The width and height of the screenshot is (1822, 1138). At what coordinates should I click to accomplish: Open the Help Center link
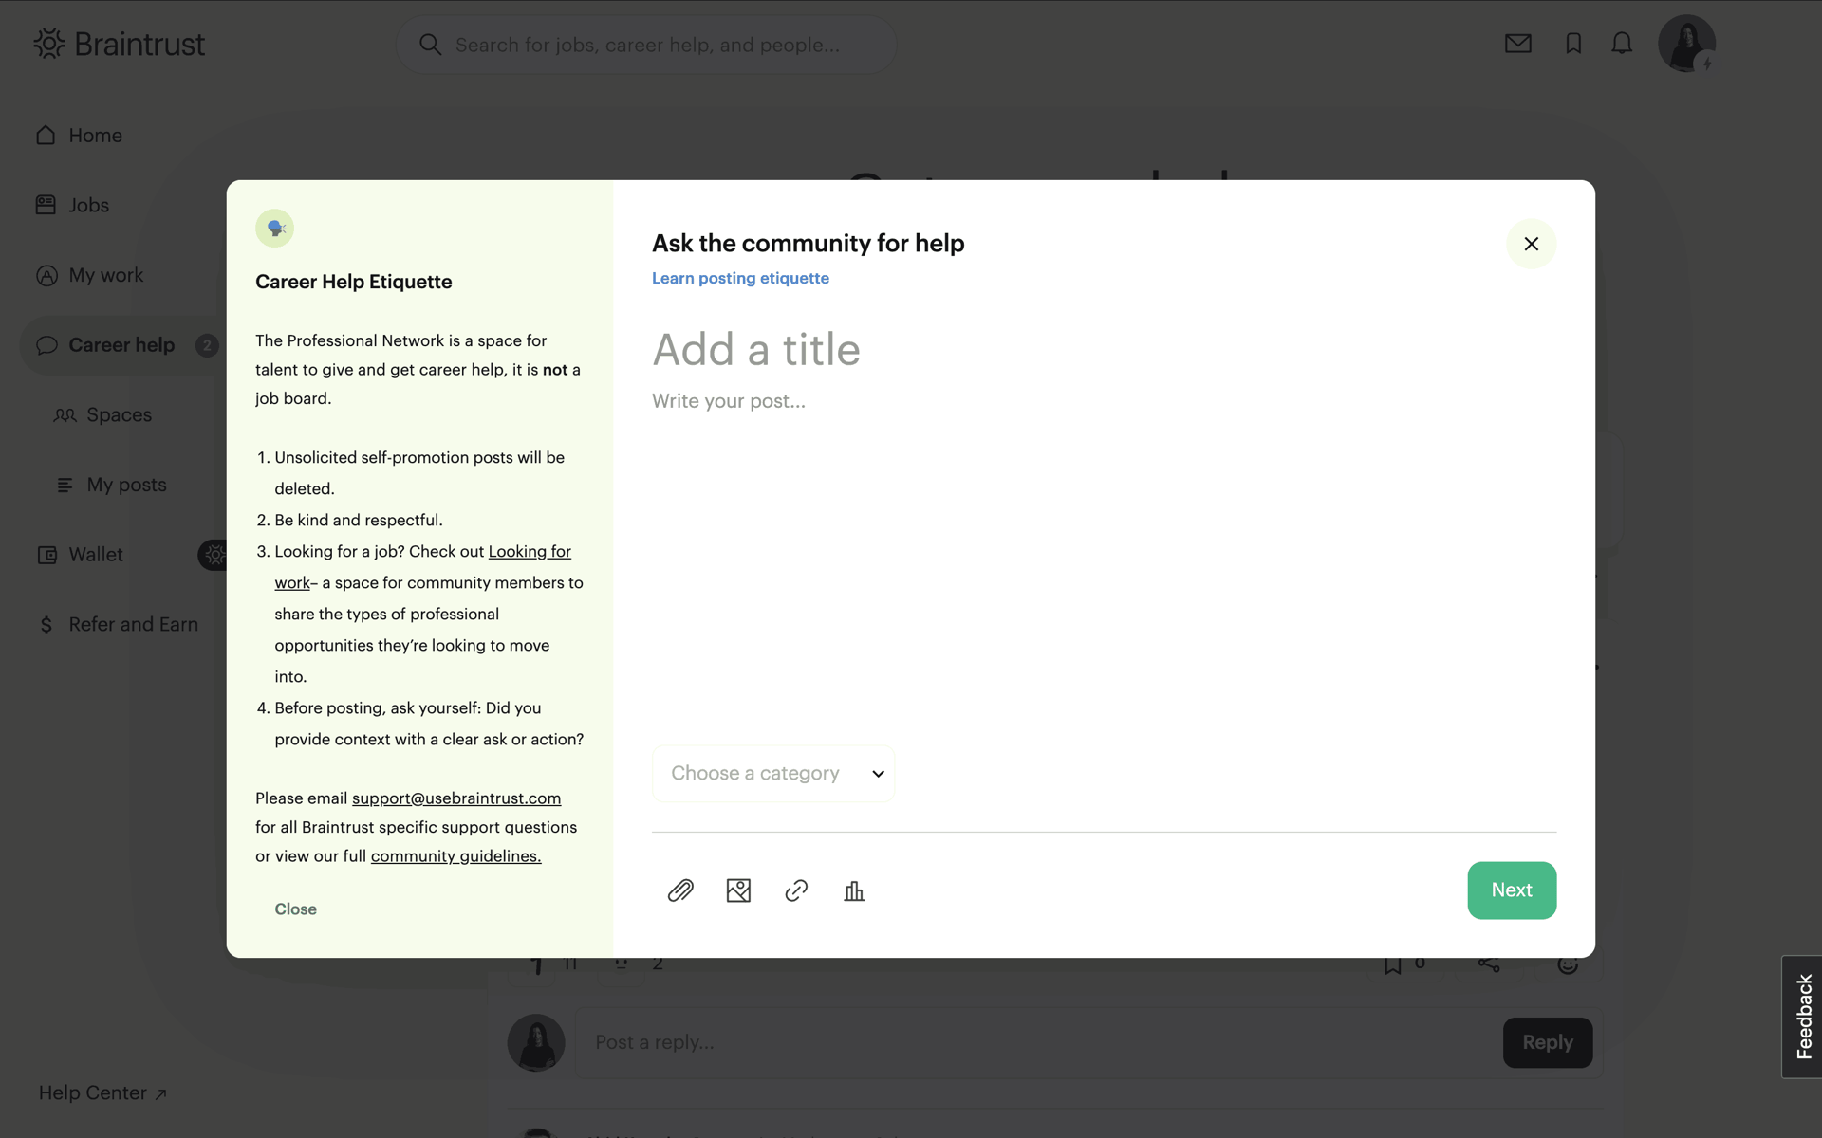(102, 1093)
